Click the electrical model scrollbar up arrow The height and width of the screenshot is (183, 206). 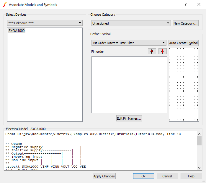pos(200,134)
